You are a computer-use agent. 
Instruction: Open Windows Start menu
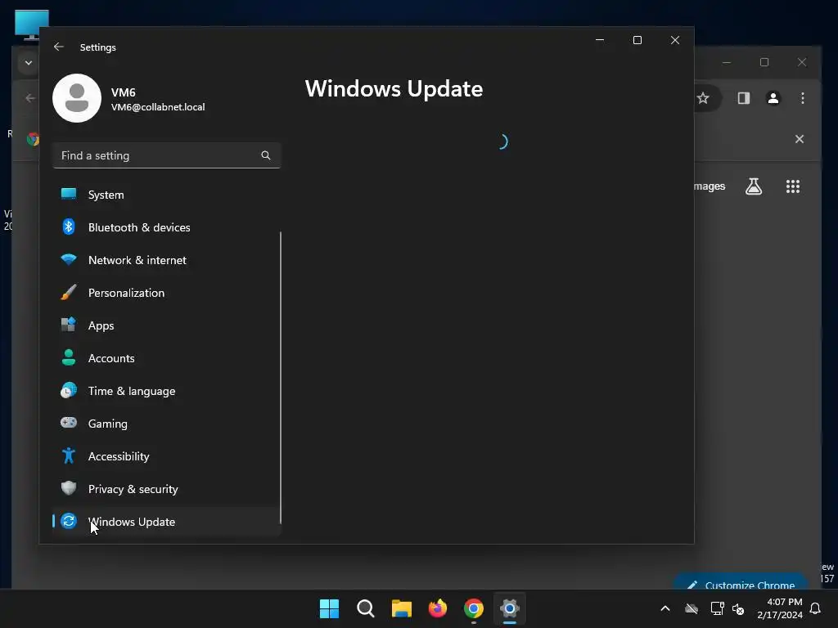(329, 608)
